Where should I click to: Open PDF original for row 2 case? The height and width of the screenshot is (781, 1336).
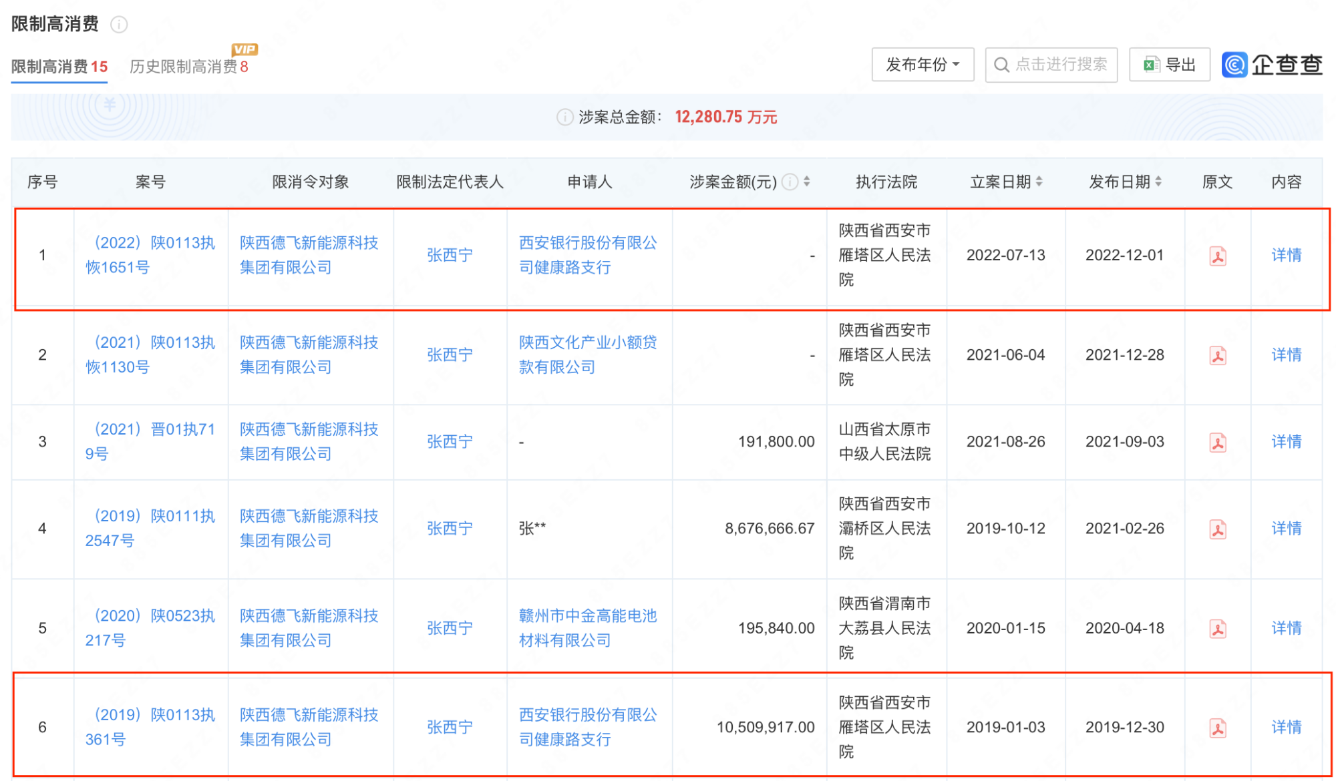pyautogui.click(x=1217, y=355)
